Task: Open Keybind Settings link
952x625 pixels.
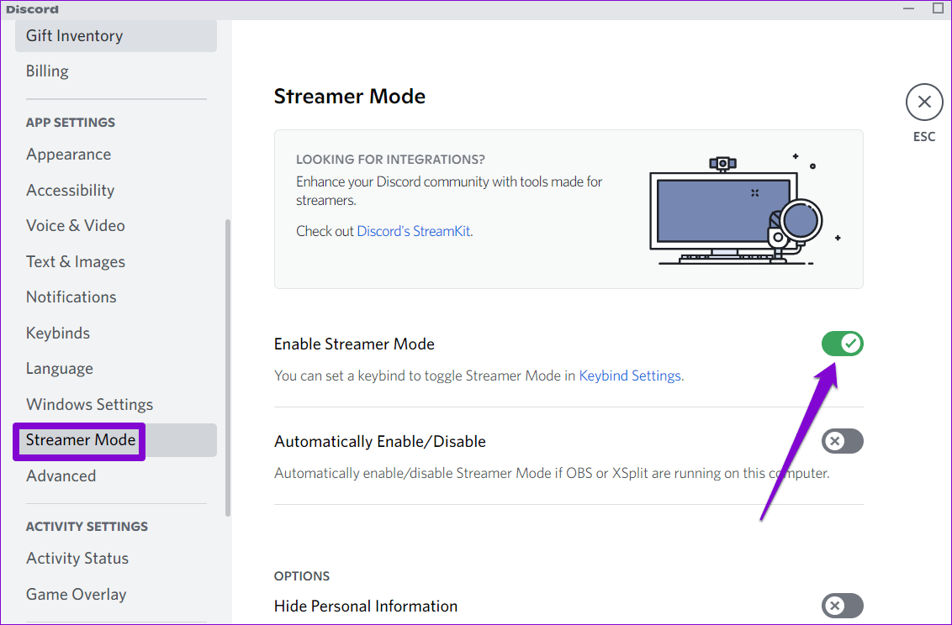Action: point(630,376)
